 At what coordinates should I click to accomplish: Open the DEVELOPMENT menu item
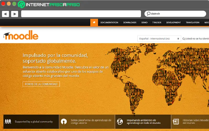pos(173,23)
